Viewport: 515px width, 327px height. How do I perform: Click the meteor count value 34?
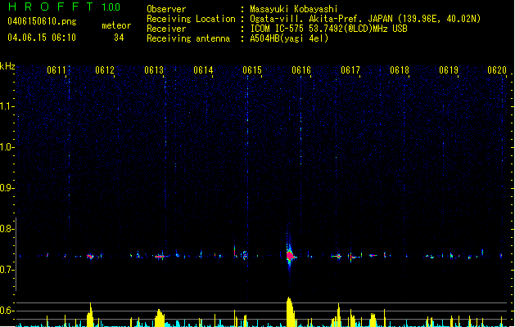pyautogui.click(x=119, y=38)
